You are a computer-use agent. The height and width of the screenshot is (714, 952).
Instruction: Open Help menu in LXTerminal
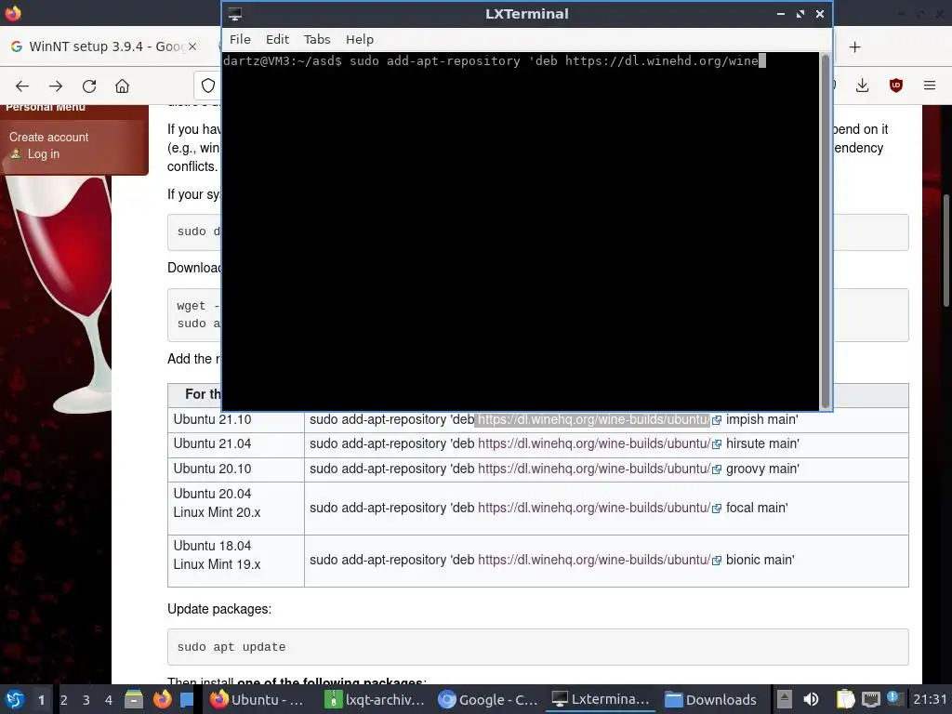(x=360, y=39)
